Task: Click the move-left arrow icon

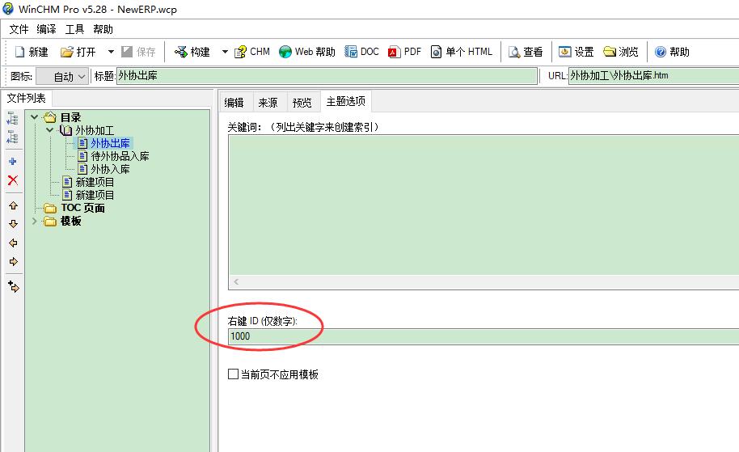Action: point(13,243)
